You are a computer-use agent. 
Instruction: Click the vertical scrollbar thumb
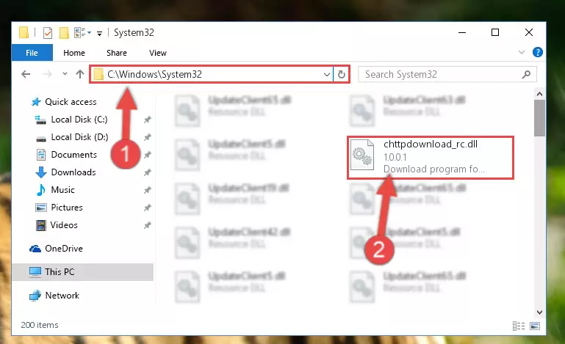point(539,118)
